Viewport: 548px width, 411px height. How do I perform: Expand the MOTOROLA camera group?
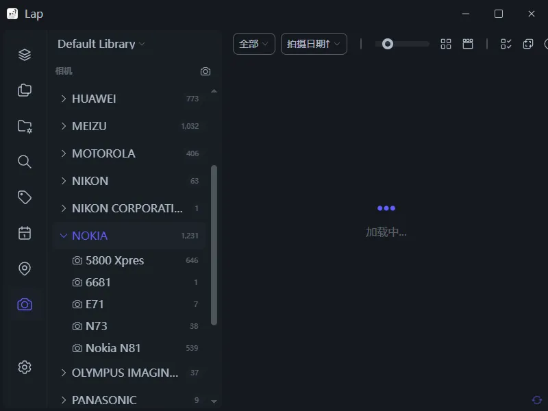point(63,153)
